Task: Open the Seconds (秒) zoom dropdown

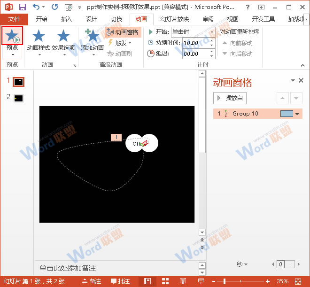Action: point(242,264)
